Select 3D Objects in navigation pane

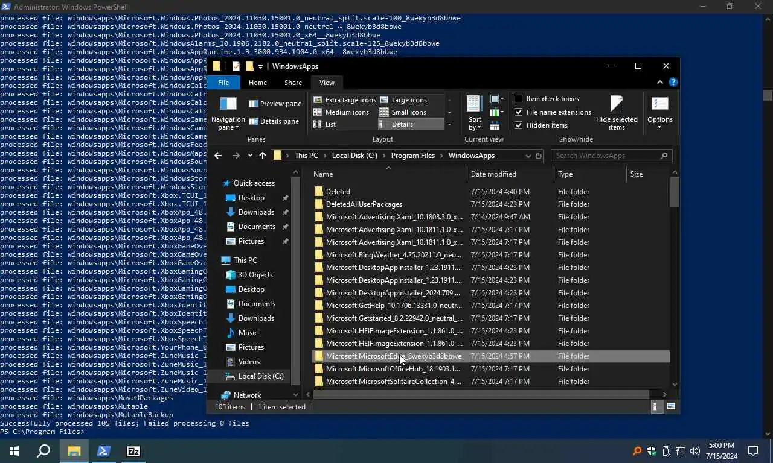point(255,275)
